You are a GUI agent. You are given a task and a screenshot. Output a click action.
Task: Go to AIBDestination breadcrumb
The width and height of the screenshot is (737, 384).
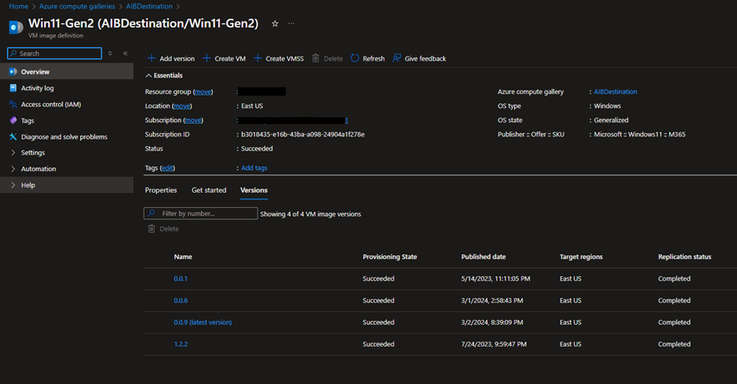149,7
